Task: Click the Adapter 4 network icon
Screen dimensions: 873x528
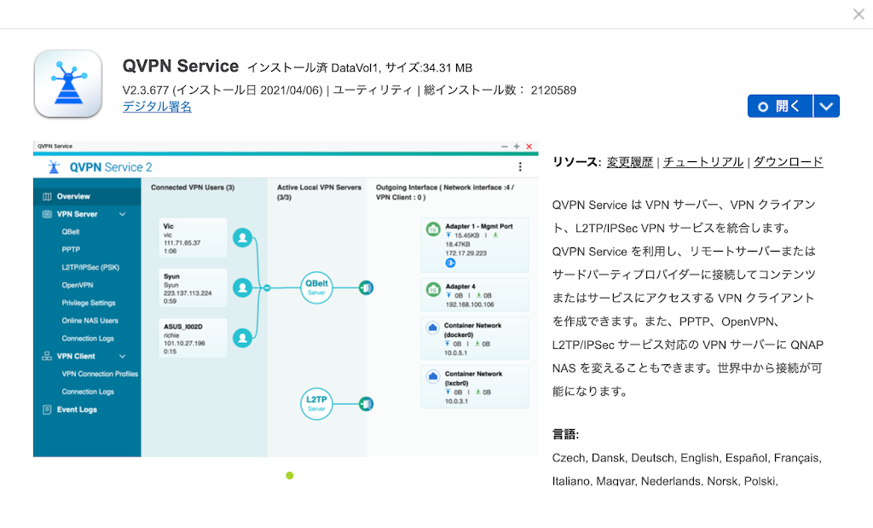Action: point(433,290)
